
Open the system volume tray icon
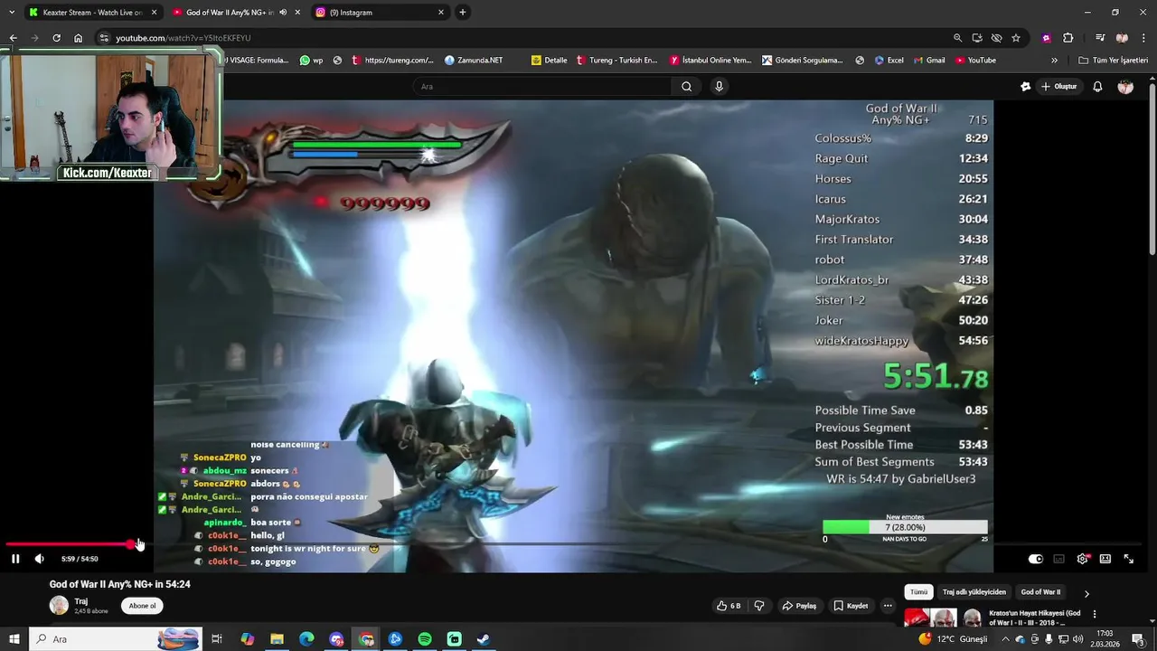pyautogui.click(x=1077, y=639)
